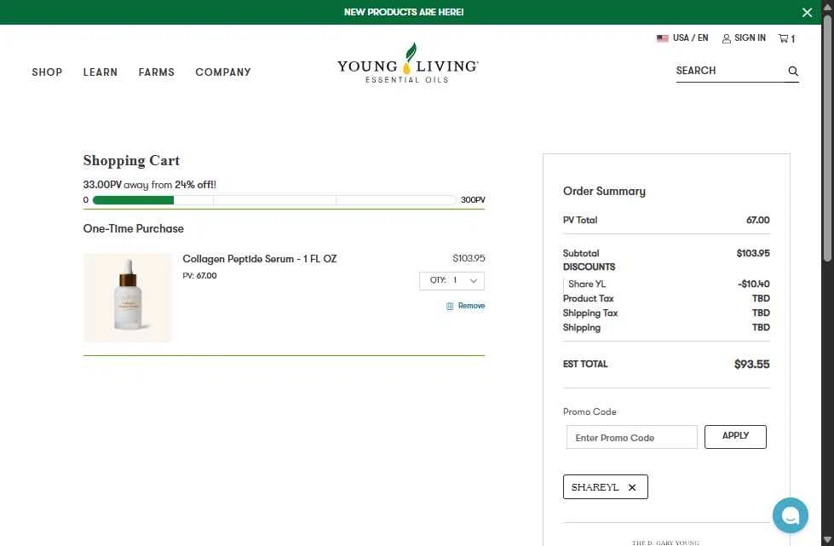Click the Young Living logo
The height and width of the screenshot is (546, 834).
pos(407,63)
